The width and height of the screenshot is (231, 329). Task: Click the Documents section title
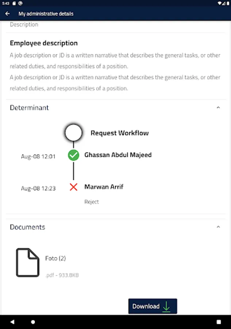(27, 227)
